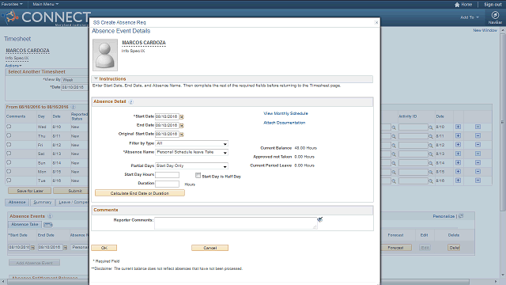Click into Start Day Hours field

167,175
